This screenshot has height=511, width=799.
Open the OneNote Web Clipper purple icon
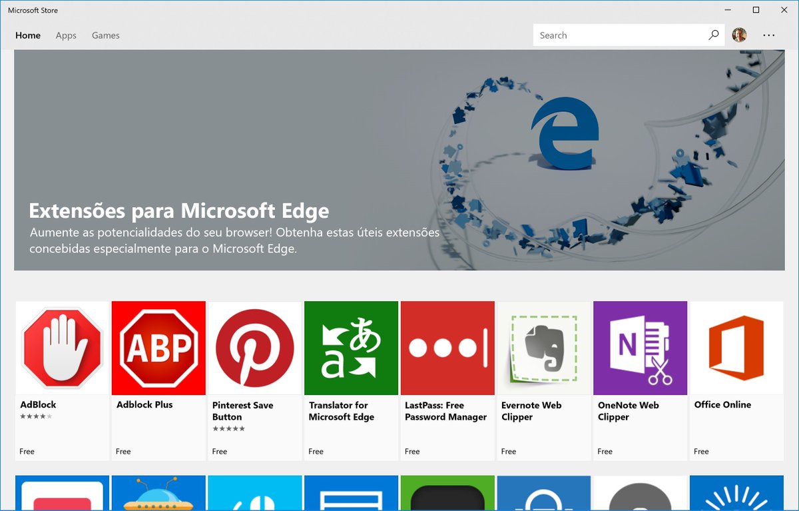point(640,348)
